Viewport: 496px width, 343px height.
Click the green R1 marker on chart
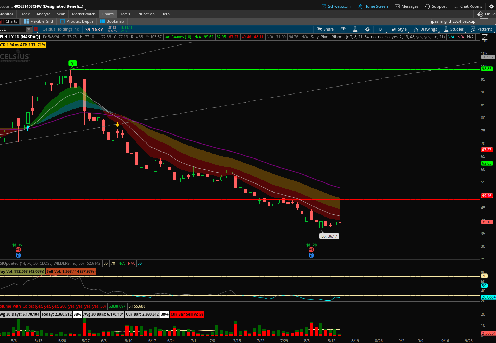point(73,64)
